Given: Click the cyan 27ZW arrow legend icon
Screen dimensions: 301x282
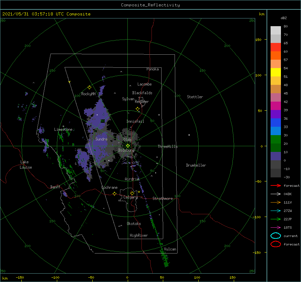Looking at the screenshot, I should (x=276, y=211).
